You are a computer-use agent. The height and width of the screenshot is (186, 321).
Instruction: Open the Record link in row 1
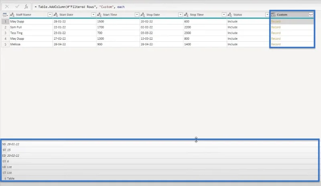[x=276, y=22]
